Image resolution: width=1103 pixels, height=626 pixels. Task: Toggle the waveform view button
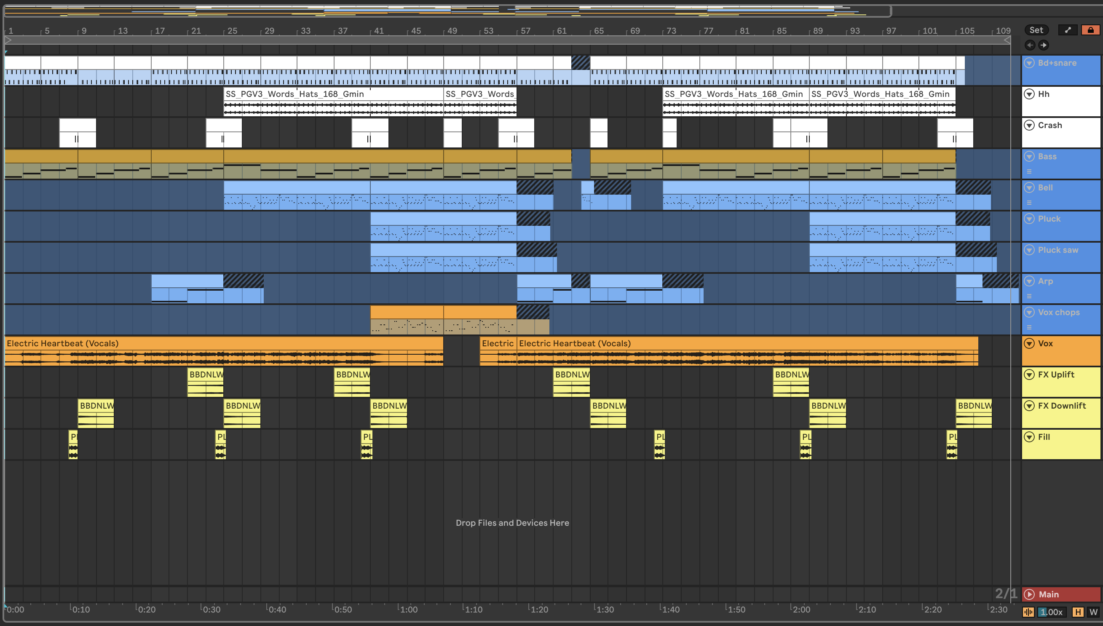(1028, 612)
